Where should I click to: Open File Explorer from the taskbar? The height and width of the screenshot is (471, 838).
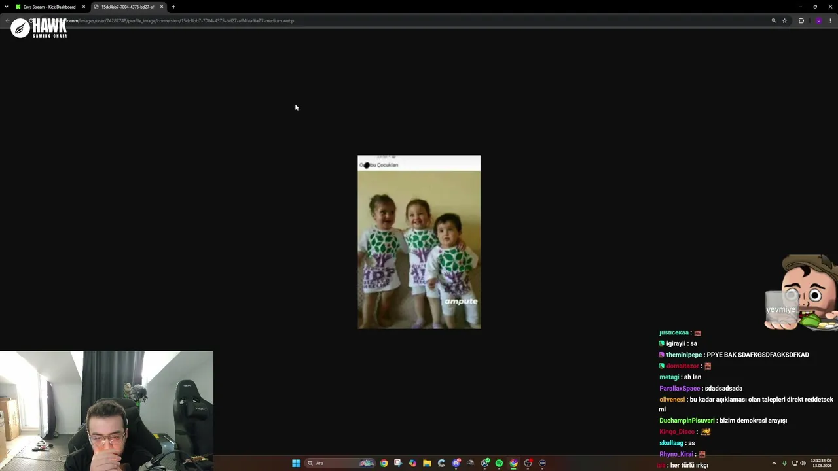(x=427, y=463)
